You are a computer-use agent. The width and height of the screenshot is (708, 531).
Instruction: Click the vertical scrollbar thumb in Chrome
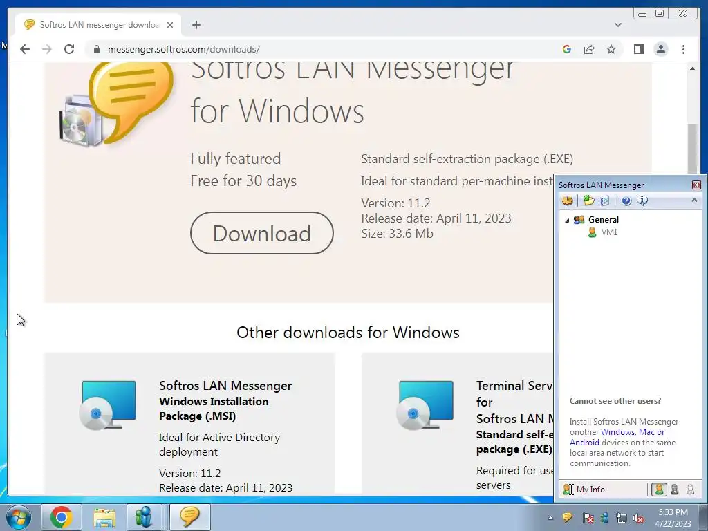pyautogui.click(x=692, y=149)
